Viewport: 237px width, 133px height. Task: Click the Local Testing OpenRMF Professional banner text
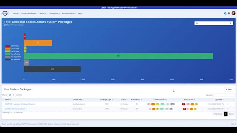pyautogui.click(x=118, y=8)
